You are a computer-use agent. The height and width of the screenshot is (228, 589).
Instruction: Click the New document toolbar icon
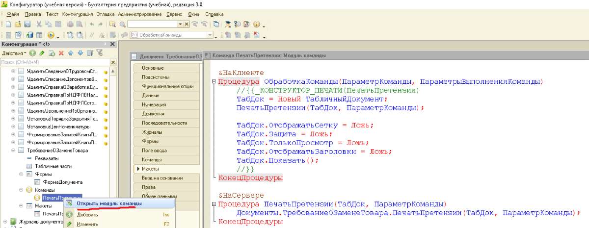8,24
